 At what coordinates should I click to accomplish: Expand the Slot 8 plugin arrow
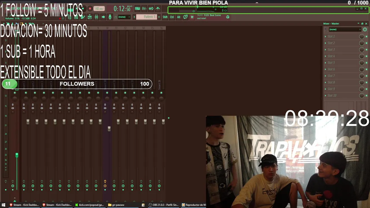(325, 82)
